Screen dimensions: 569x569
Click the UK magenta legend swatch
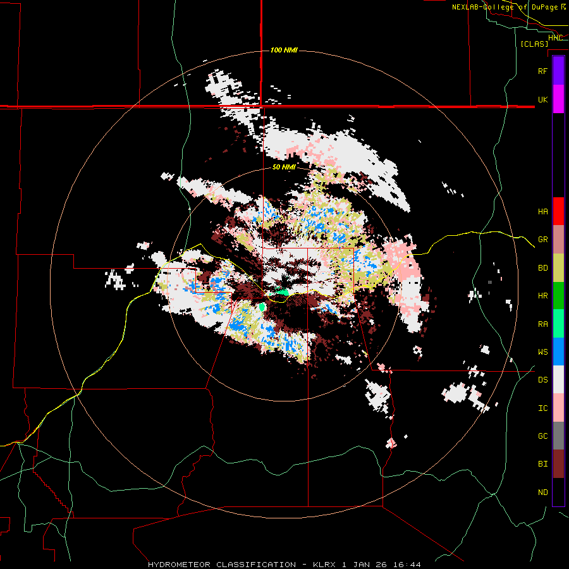coord(558,99)
